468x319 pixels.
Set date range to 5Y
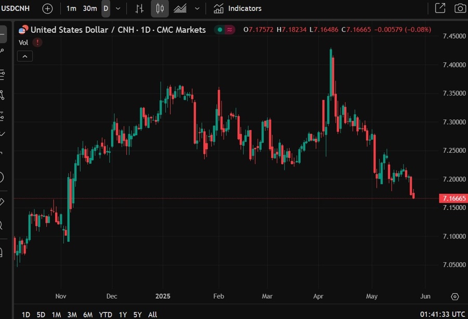coord(137,314)
